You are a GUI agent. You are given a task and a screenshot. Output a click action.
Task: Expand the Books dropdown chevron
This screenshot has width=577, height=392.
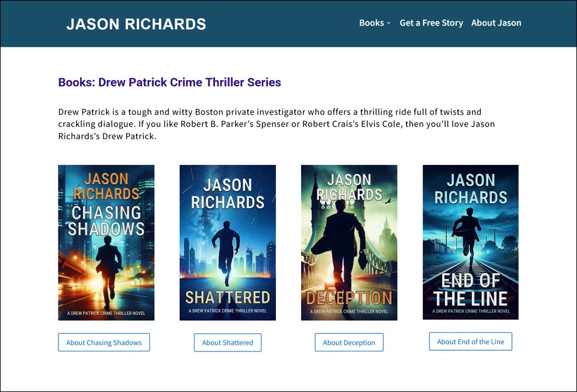tap(389, 23)
